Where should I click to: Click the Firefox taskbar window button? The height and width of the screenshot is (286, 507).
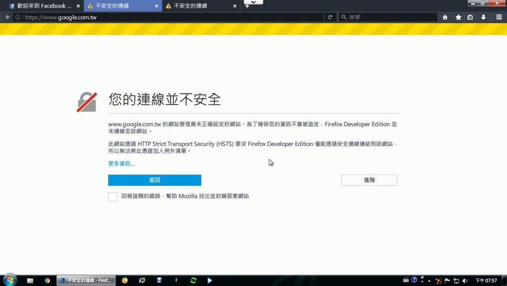click(x=86, y=280)
